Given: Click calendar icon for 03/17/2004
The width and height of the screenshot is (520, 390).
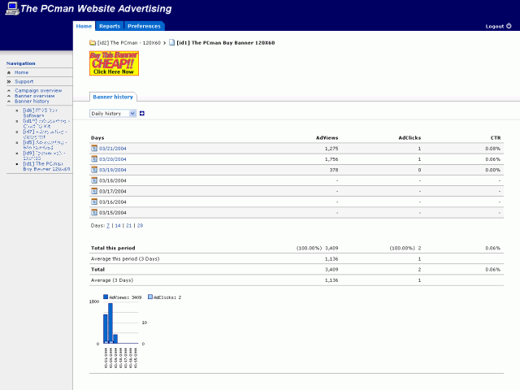Looking at the screenshot, I should pos(94,191).
